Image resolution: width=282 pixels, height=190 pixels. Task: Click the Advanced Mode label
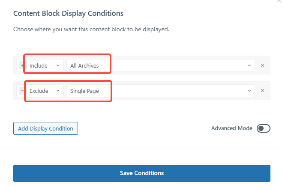(231, 128)
